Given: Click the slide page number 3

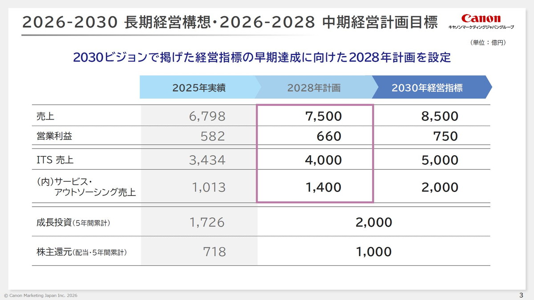Looking at the screenshot, I should point(521,295).
